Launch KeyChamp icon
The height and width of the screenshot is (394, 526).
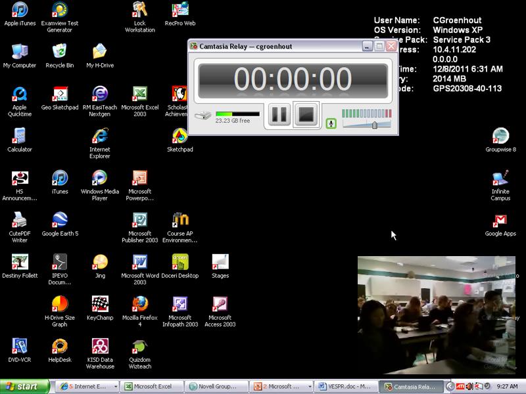click(100, 308)
